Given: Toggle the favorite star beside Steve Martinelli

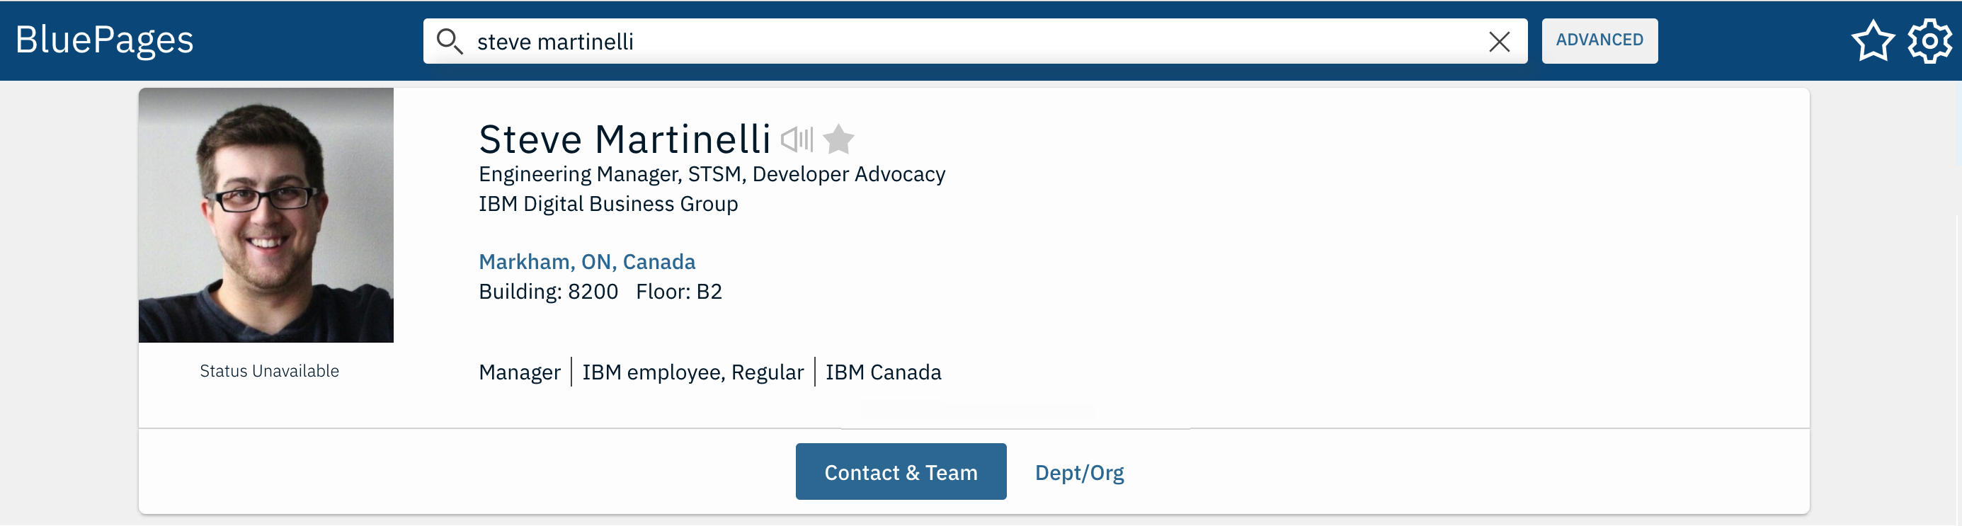Looking at the screenshot, I should [838, 139].
